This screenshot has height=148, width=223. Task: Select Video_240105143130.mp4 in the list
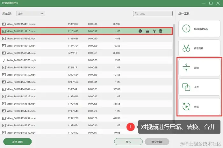(x=86, y=75)
